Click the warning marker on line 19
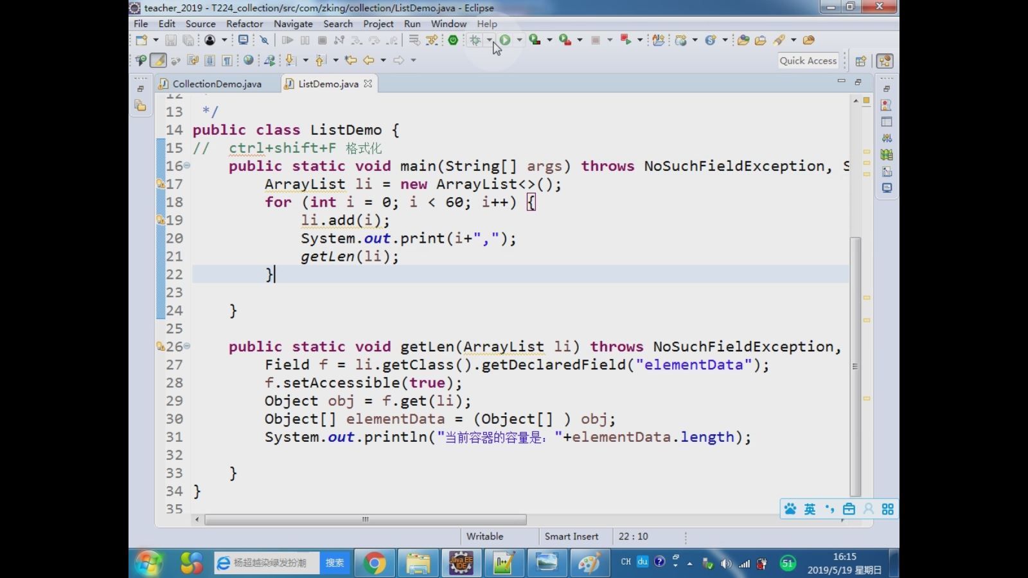 pos(161,220)
